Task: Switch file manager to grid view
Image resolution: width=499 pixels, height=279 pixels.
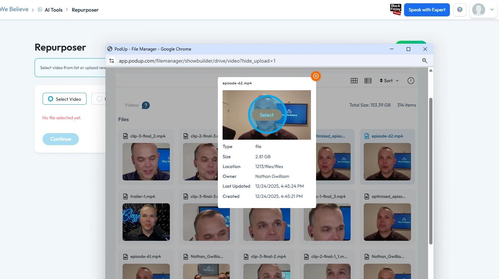Action: pyautogui.click(x=354, y=81)
